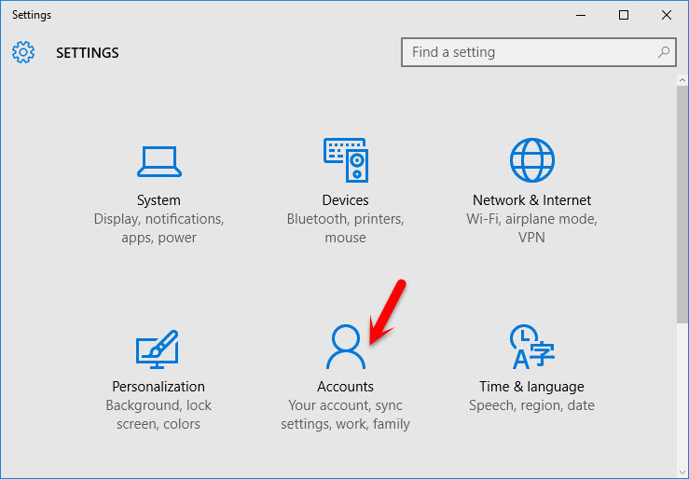
Task: Click the Accounts label
Action: point(345,387)
